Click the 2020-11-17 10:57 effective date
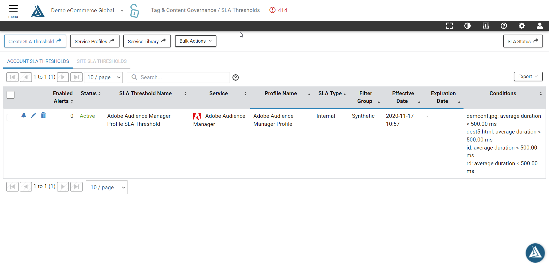Screen dimensions: 549x263 (400, 120)
